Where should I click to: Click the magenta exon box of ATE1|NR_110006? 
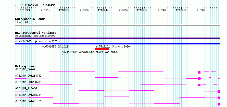click(219, 91)
